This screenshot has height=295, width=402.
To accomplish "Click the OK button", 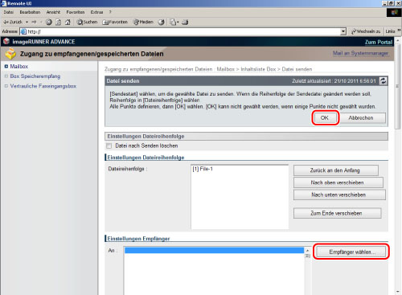I will pyautogui.click(x=325, y=118).
